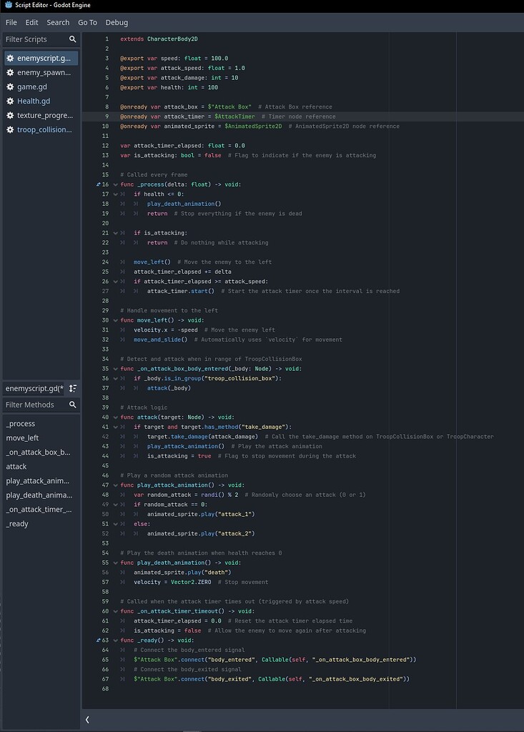Click the Filter Methods search icon
Image resolution: width=524 pixels, height=732 pixels.
click(x=72, y=405)
